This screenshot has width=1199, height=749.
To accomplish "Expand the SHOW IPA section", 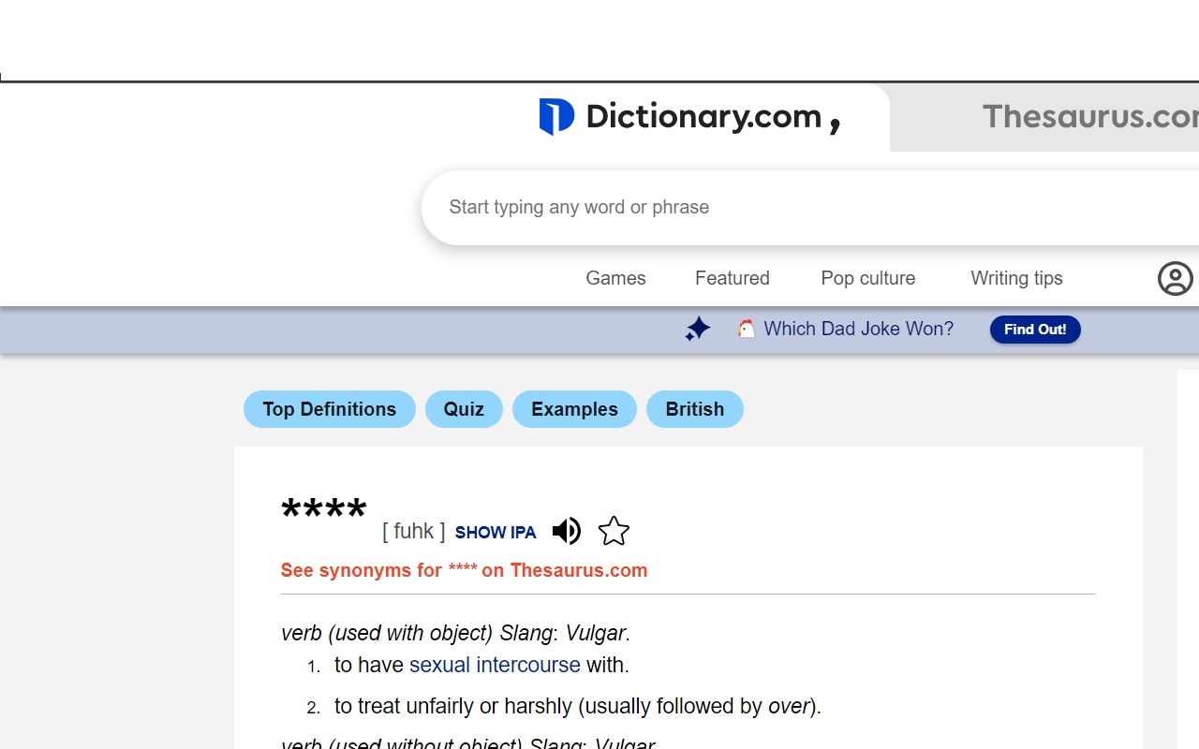I will pos(496,532).
